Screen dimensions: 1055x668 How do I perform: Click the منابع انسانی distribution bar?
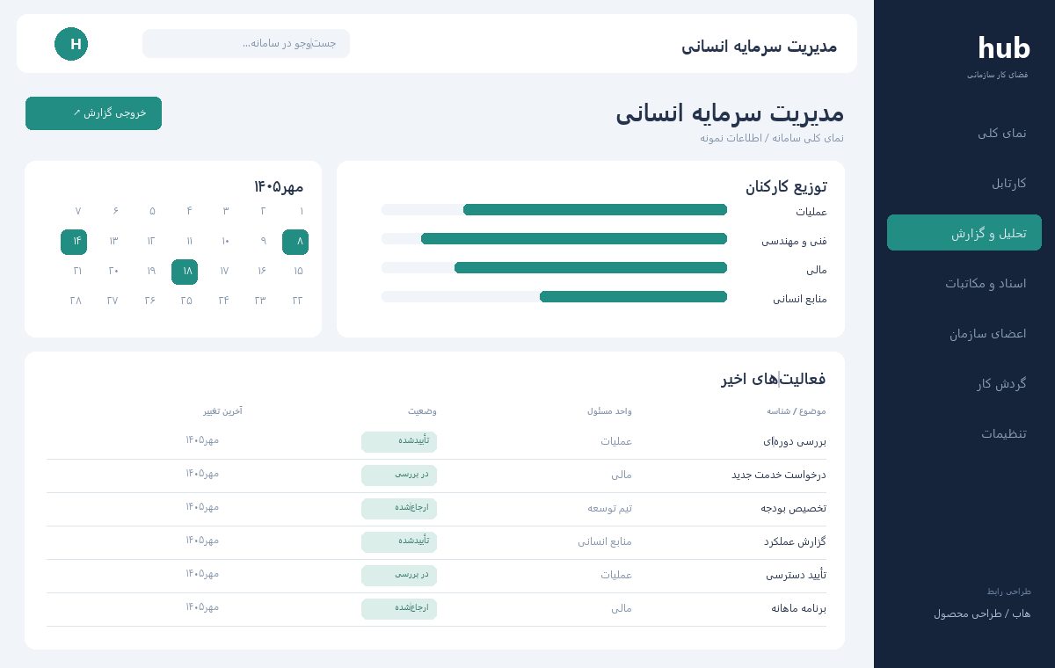[554, 296]
